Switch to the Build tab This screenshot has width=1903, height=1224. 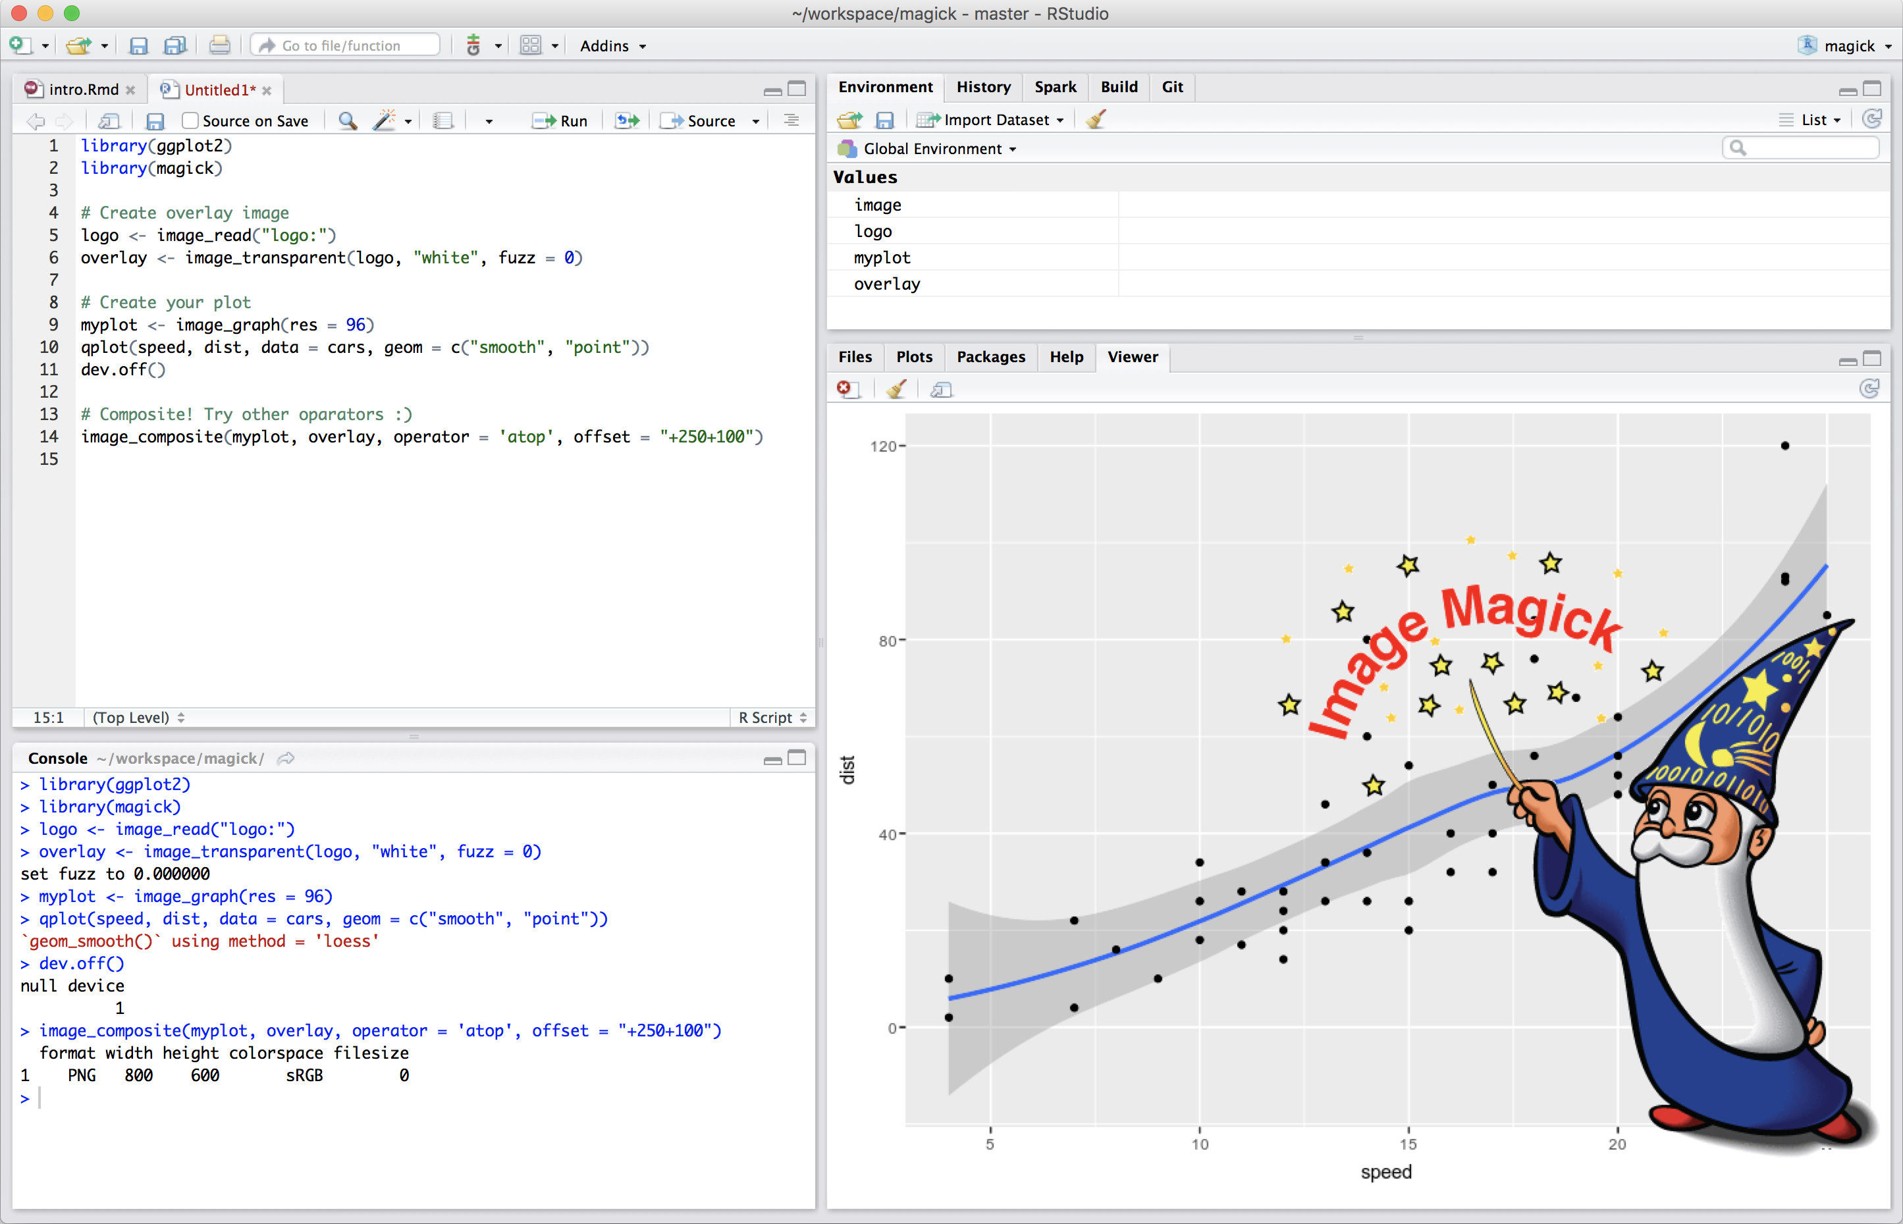1119,87
